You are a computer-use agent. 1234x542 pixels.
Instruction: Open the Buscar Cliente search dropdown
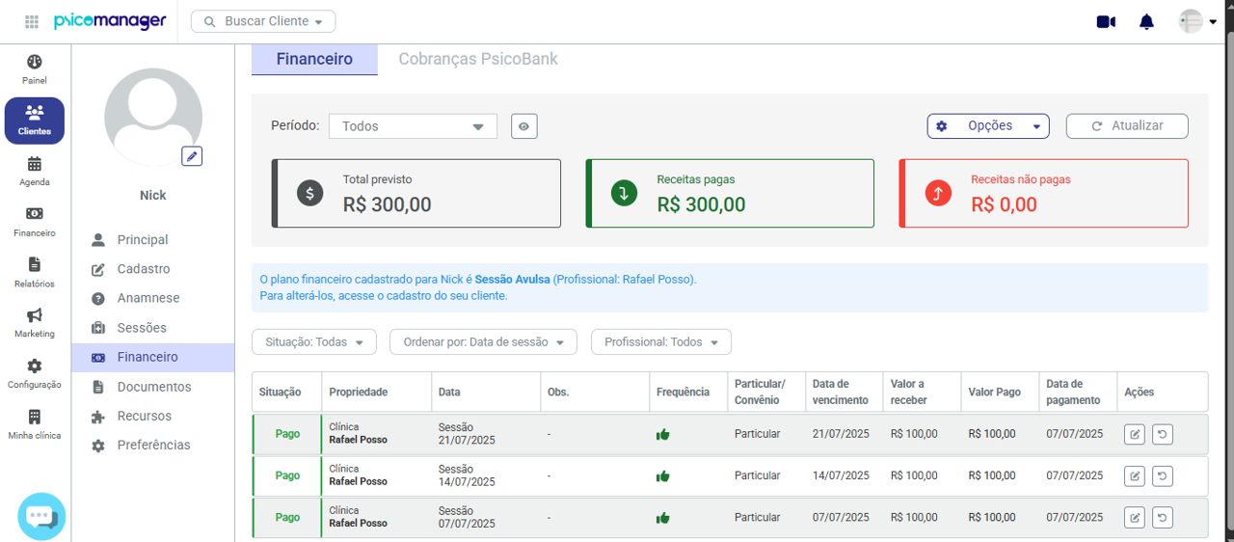point(263,21)
